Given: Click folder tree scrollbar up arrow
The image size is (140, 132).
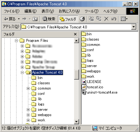Looking at the screenshot, I should coord(77,41).
